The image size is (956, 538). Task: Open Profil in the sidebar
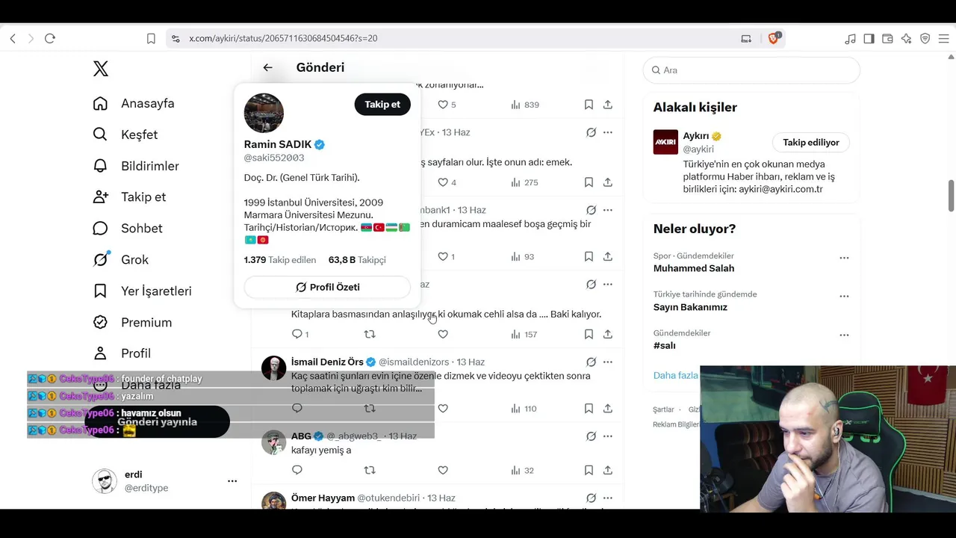click(122, 353)
